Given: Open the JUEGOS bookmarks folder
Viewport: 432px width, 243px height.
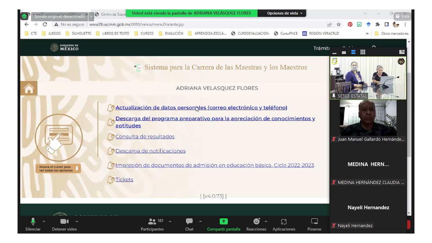Looking at the screenshot, I should [51, 33].
